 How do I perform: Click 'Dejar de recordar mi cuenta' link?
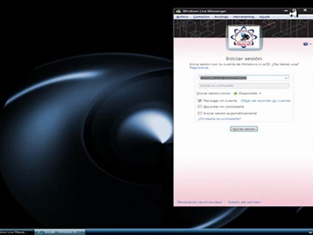265,101
